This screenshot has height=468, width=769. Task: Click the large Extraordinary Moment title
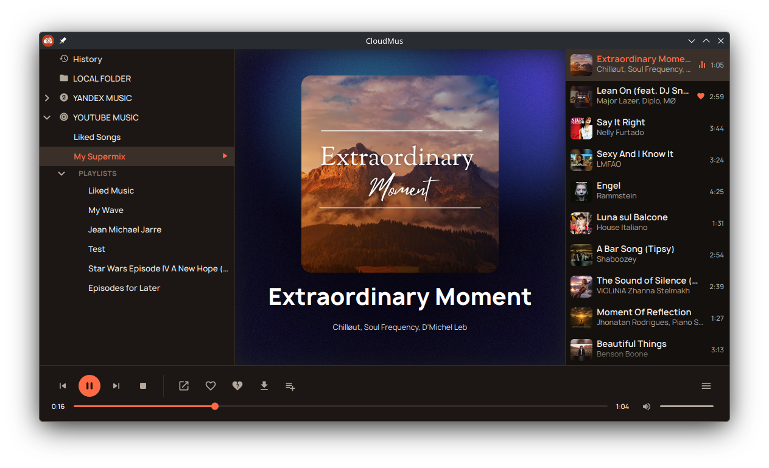pyautogui.click(x=400, y=296)
